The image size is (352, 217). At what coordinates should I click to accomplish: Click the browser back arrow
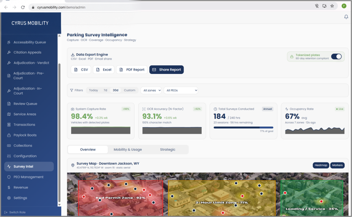6,7
